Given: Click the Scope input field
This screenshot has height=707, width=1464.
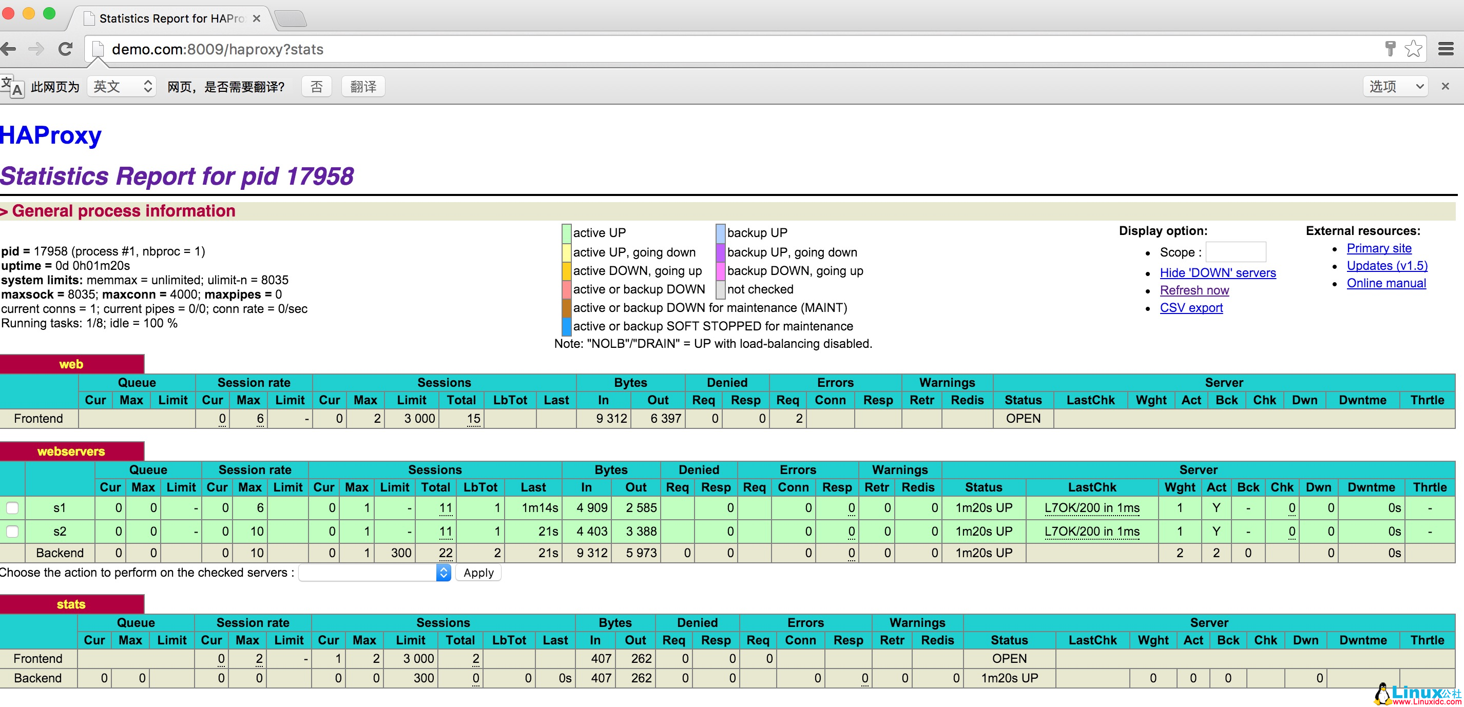Looking at the screenshot, I should [1236, 252].
